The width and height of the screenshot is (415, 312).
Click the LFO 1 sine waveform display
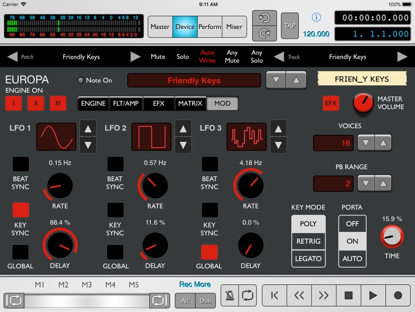tap(56, 136)
